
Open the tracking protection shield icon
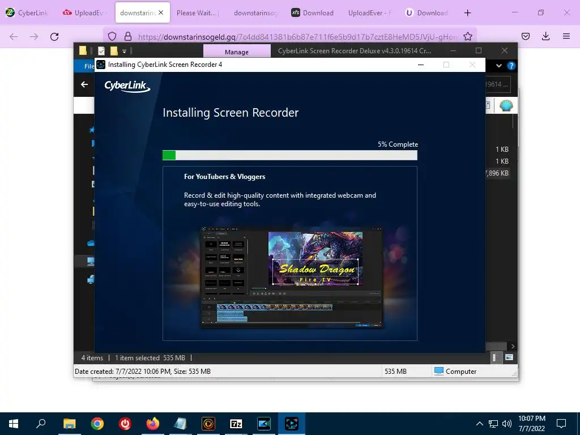coord(112,36)
